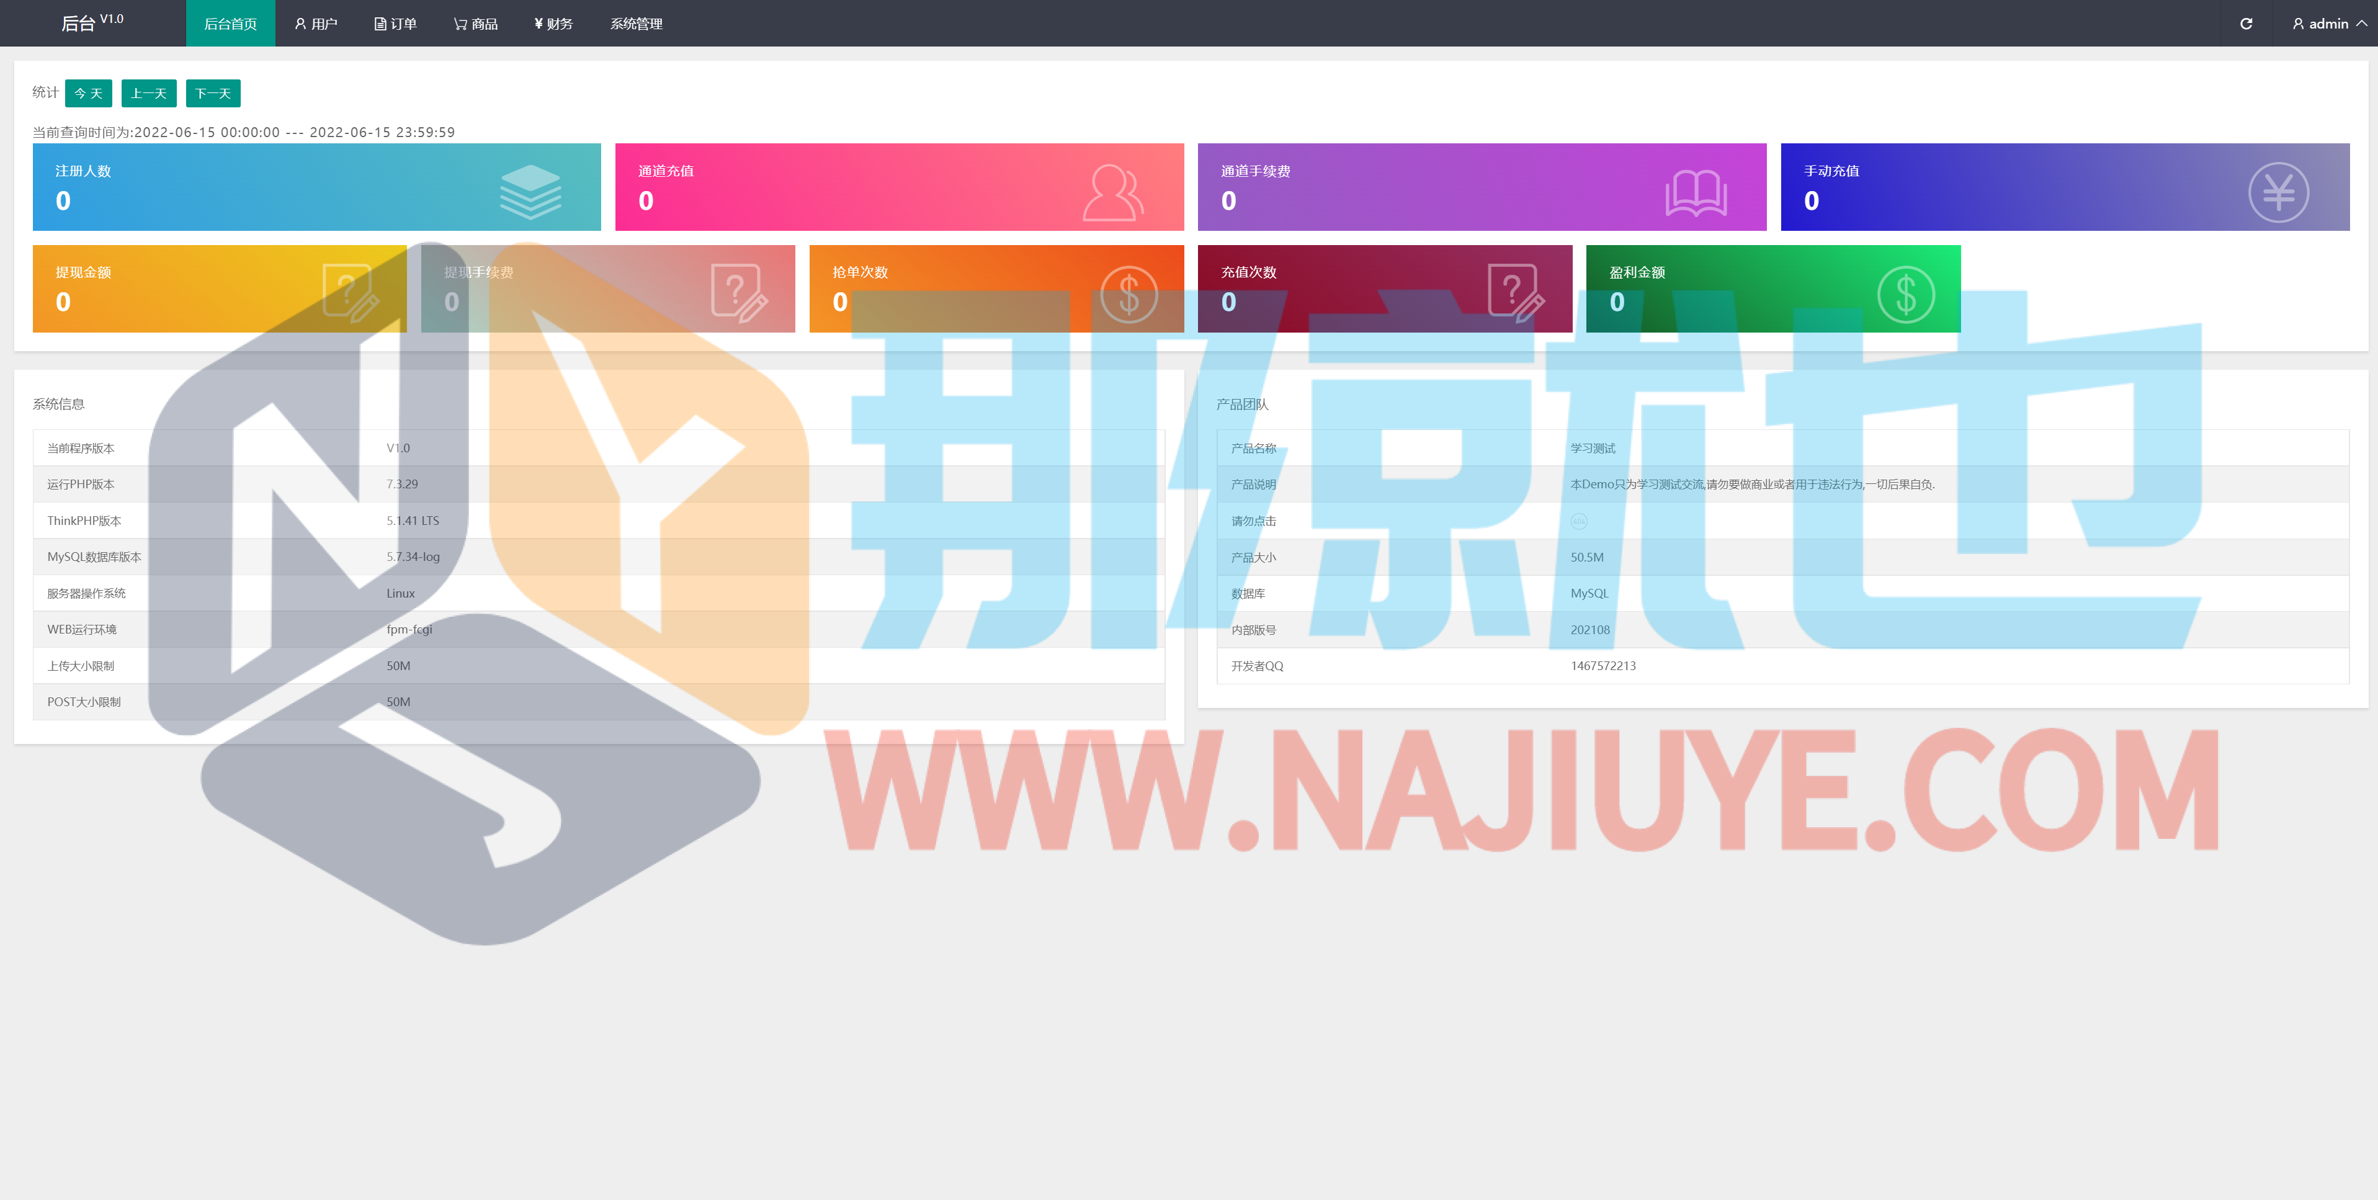Expand the admin account dropdown
2378x1200 pixels.
tap(2328, 24)
